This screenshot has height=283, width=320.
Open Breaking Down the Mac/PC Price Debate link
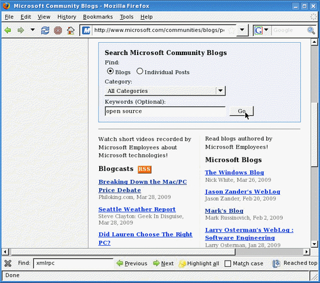pyautogui.click(x=143, y=186)
